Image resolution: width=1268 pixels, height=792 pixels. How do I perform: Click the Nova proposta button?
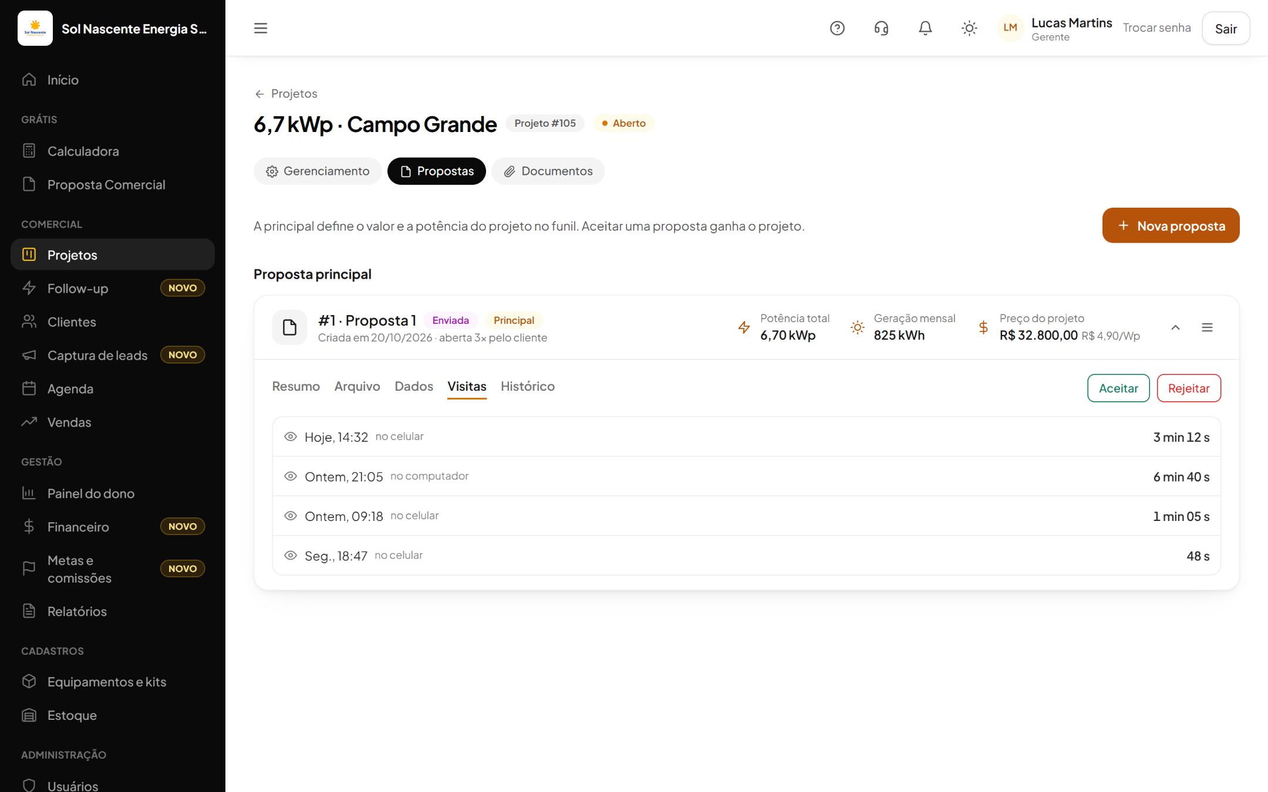click(1171, 225)
